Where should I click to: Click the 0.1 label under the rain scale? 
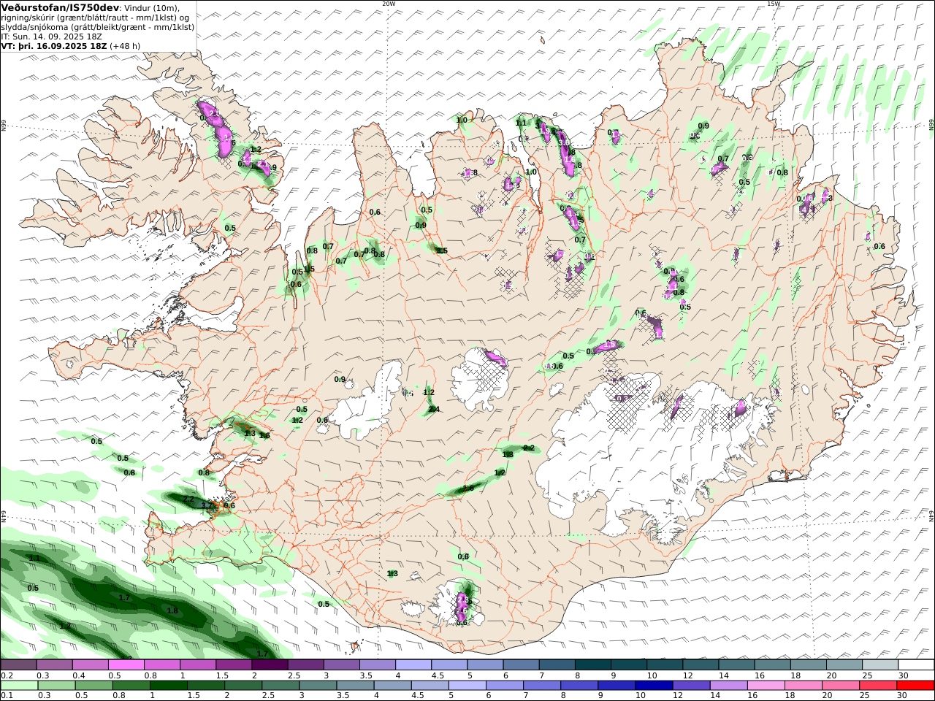6,696
